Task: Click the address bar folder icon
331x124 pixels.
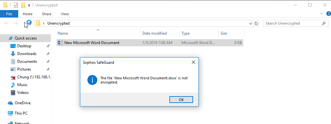Action: coord(38,23)
